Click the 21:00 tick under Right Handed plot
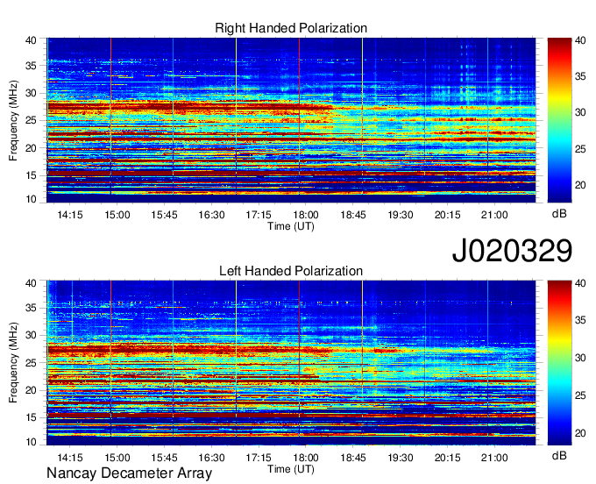Image resolution: width=596 pixels, height=484 pixels. [x=494, y=215]
